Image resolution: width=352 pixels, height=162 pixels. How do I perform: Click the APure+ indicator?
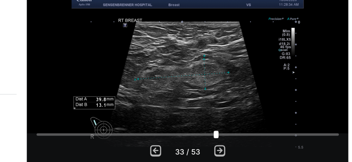point(293,19)
